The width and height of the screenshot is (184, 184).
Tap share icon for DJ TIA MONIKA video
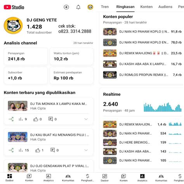pyautogui.click(x=11, y=119)
